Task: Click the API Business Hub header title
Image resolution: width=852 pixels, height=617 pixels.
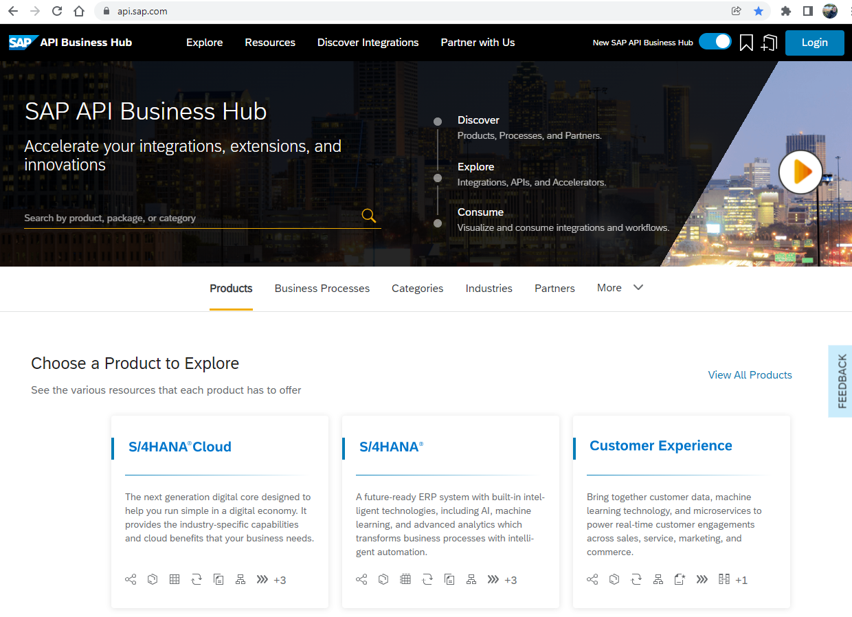Action: (86, 43)
